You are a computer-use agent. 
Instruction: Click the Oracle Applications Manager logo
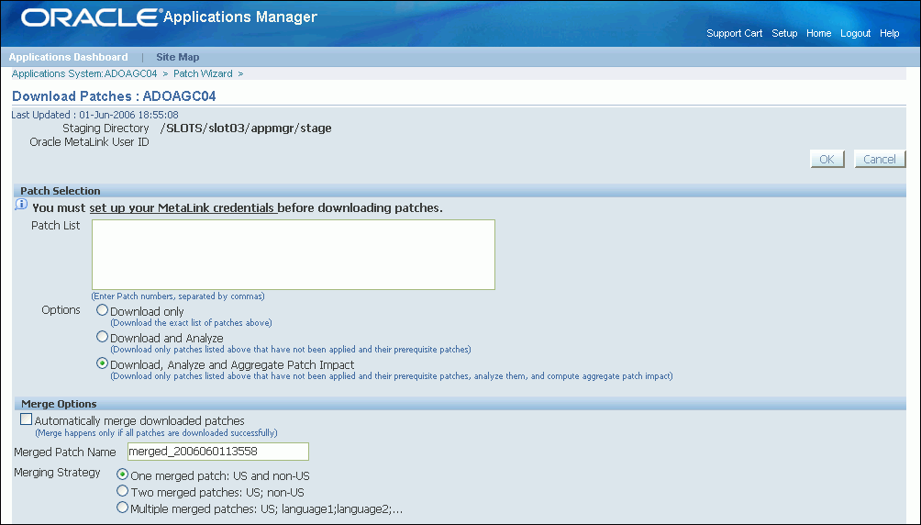pyautogui.click(x=169, y=17)
